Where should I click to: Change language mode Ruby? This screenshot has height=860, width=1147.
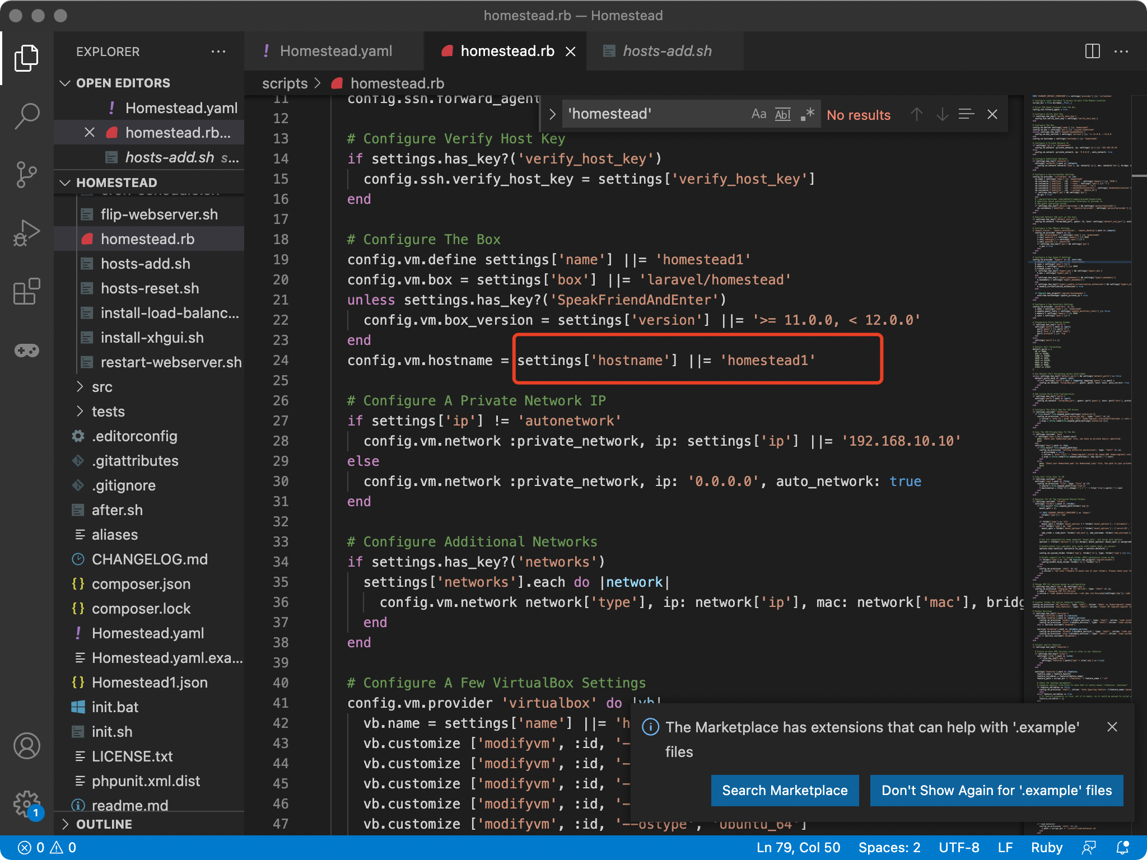click(x=1047, y=848)
